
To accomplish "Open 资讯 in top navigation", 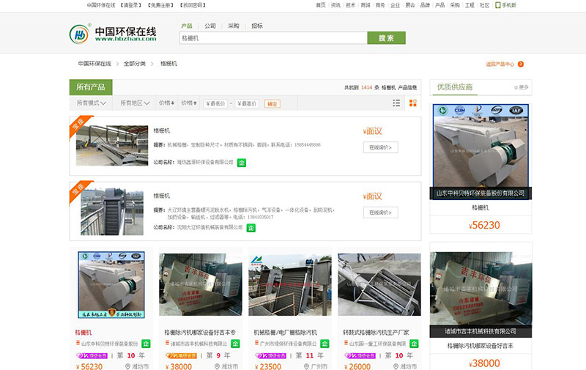I will tap(335, 5).
